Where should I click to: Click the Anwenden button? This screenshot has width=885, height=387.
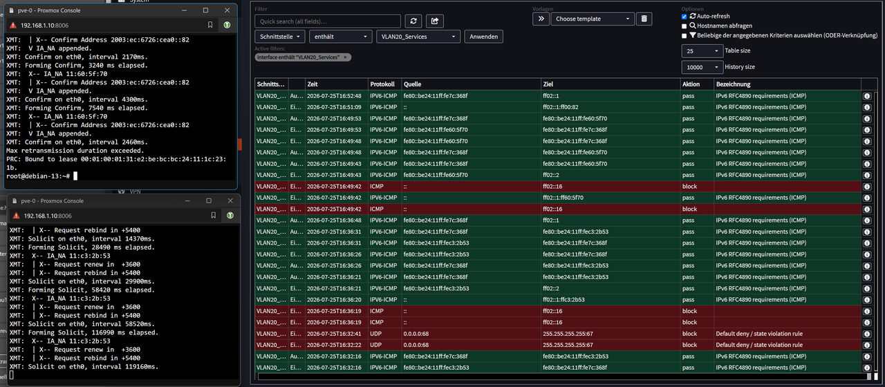point(483,37)
